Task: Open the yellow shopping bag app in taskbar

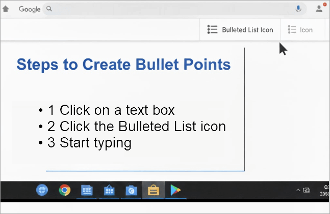Action: pos(153,191)
